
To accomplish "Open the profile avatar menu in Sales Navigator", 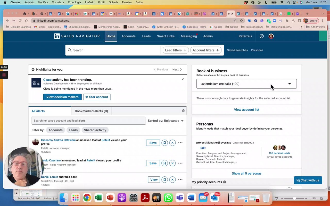I will coord(271,36).
